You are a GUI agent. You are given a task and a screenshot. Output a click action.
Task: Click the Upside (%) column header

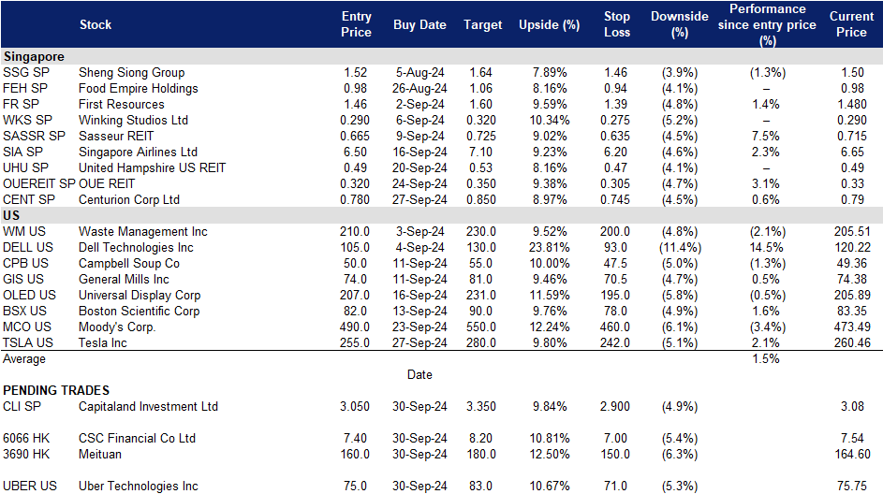[549, 24]
